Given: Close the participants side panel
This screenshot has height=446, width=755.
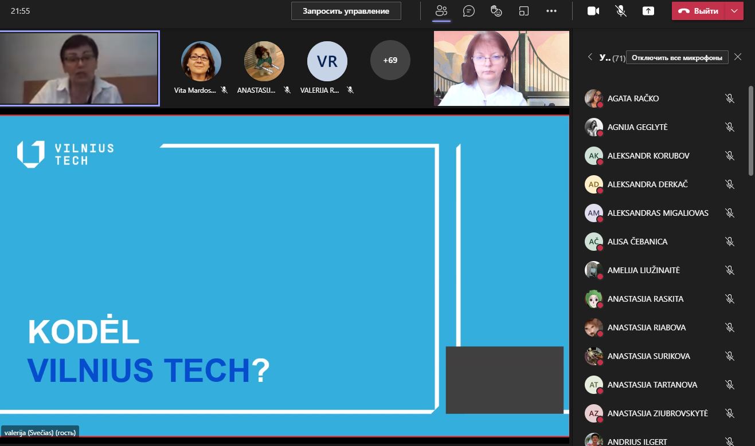Looking at the screenshot, I should click(x=738, y=57).
